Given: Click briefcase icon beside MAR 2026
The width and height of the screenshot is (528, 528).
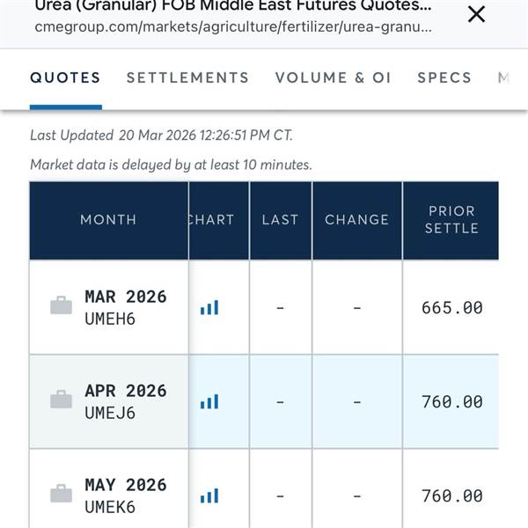Looking at the screenshot, I should (x=61, y=306).
